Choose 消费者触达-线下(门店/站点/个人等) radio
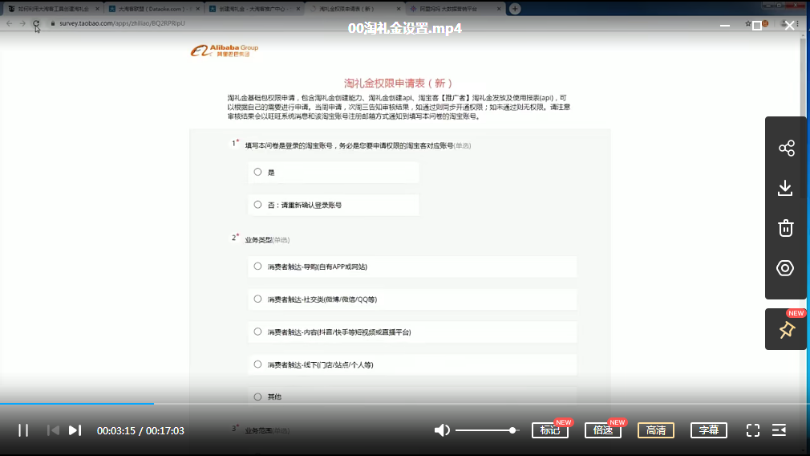810x456 pixels. tap(257, 364)
